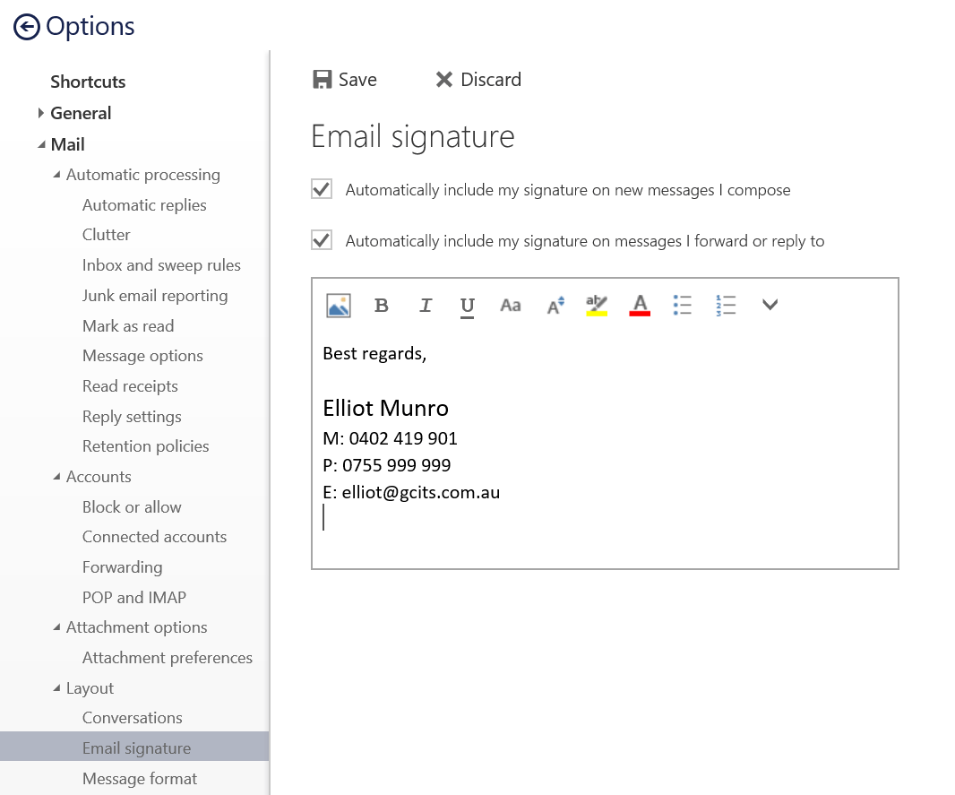955x795 pixels.
Task: Uncheck include signature on new messages
Action: coord(322,189)
